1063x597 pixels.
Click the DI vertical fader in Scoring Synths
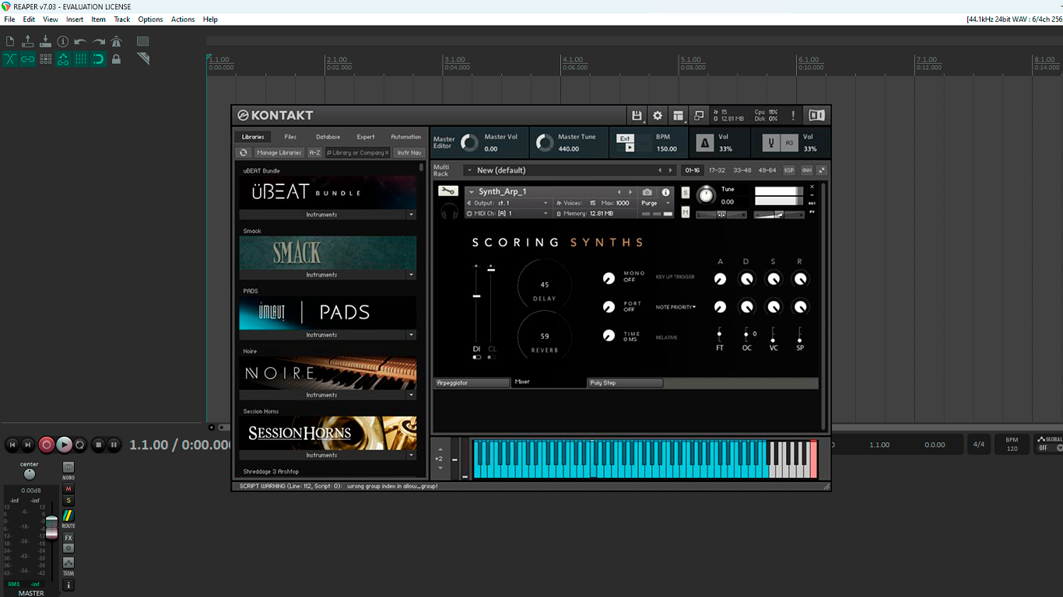[x=476, y=296]
